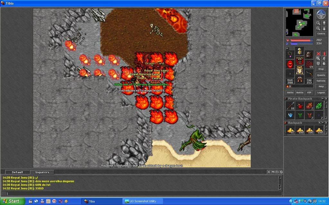The height and width of the screenshot is (205, 329).
Task: Close the current chat channel
Action: pos(269,172)
